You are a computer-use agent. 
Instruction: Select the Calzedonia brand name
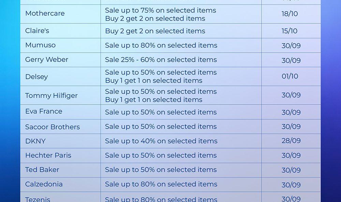click(44, 184)
